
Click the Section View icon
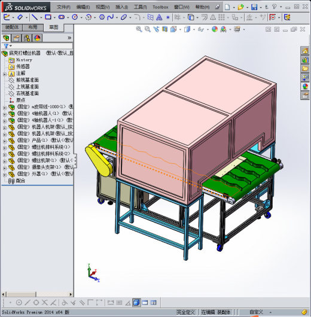165,29
